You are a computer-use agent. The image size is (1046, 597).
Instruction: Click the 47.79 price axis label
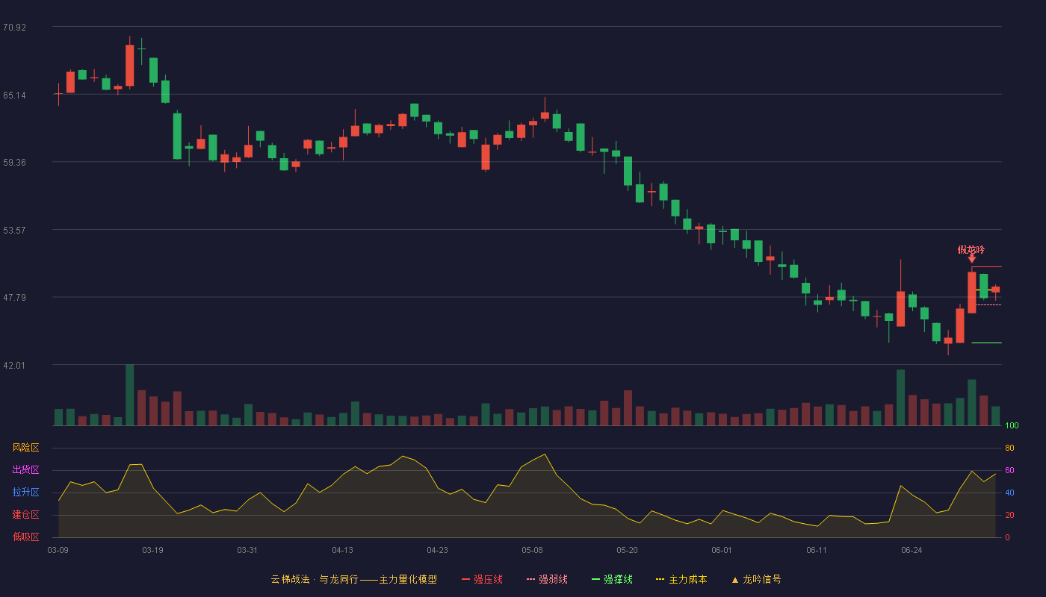tap(14, 298)
